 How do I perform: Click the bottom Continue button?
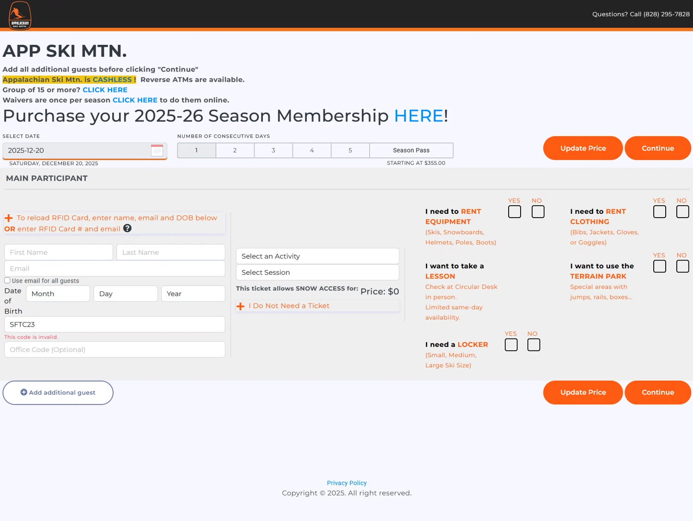(x=658, y=393)
